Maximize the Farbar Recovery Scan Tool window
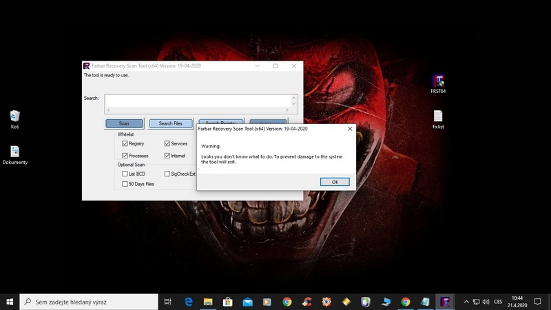 [x=275, y=65]
